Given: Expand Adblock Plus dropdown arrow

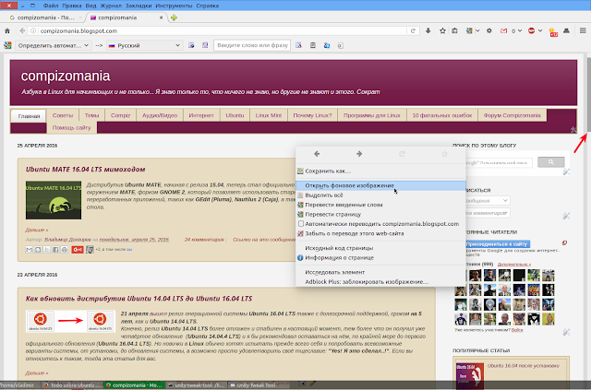Looking at the screenshot, I should tap(540, 30).
